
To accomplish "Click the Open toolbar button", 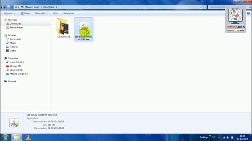I will [x=25, y=13].
